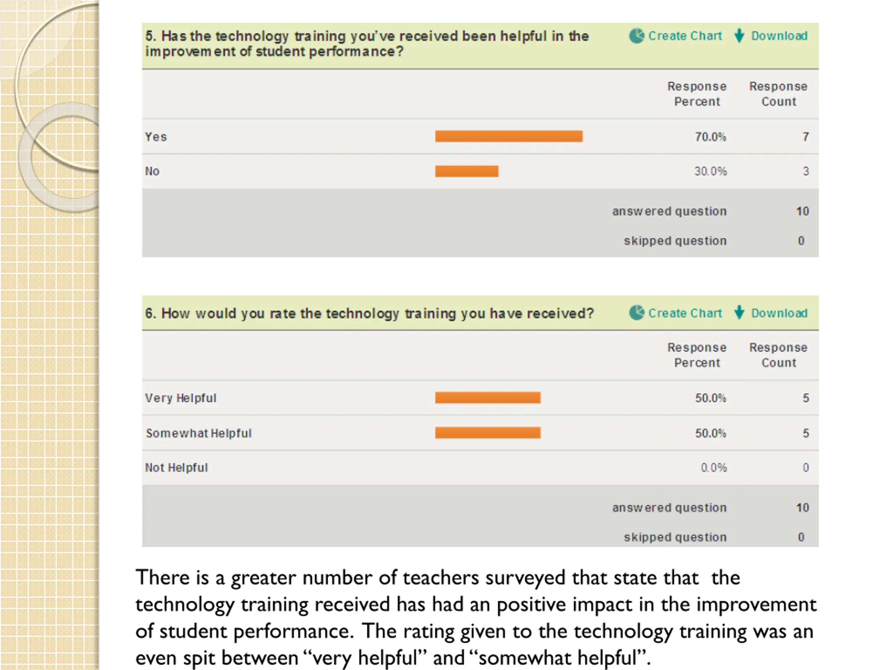
Task: Click question 5 title text
Action: (367, 44)
